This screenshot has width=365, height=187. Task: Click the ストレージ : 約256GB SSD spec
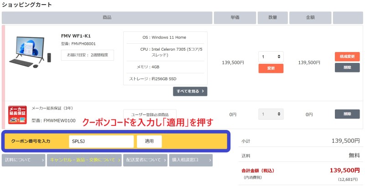(x=153, y=79)
